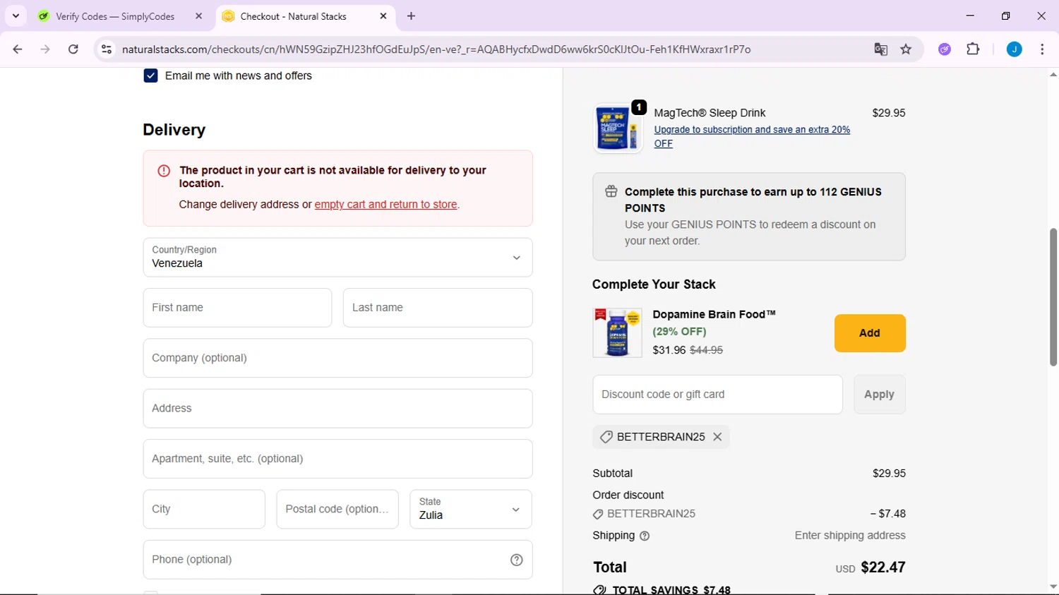This screenshot has height=595, width=1059.
Task: Click empty cart and return to store link
Action: coord(385,205)
